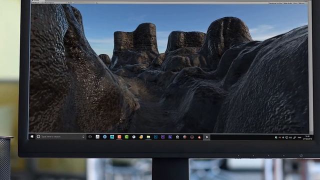Image resolution: width=320 pixels, height=180 pixels.
Task: Toggle Mute Audio in Game view
Action: 288,3
